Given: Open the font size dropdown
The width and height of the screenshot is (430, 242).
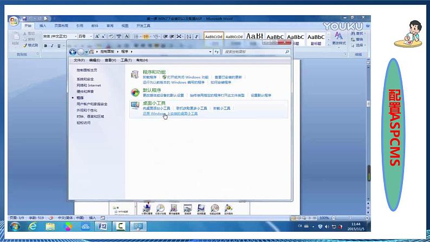Looking at the screenshot, I should click(x=91, y=36).
